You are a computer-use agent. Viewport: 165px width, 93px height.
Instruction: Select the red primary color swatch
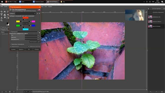point(26,18)
